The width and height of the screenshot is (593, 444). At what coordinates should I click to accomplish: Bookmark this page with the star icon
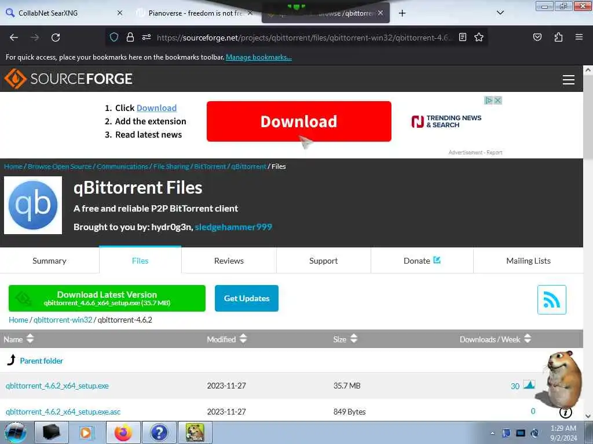coord(479,37)
